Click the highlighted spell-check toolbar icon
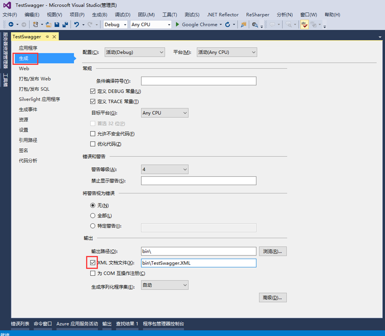Screen dimensions: 385x336 pos(304,24)
